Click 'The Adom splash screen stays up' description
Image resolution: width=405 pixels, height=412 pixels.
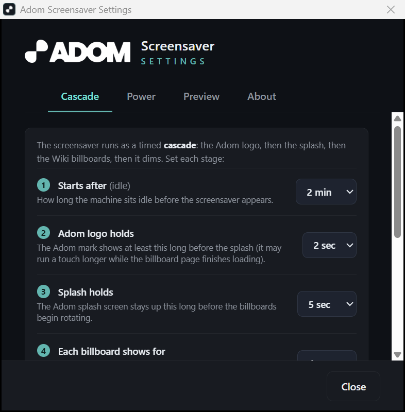(157, 312)
